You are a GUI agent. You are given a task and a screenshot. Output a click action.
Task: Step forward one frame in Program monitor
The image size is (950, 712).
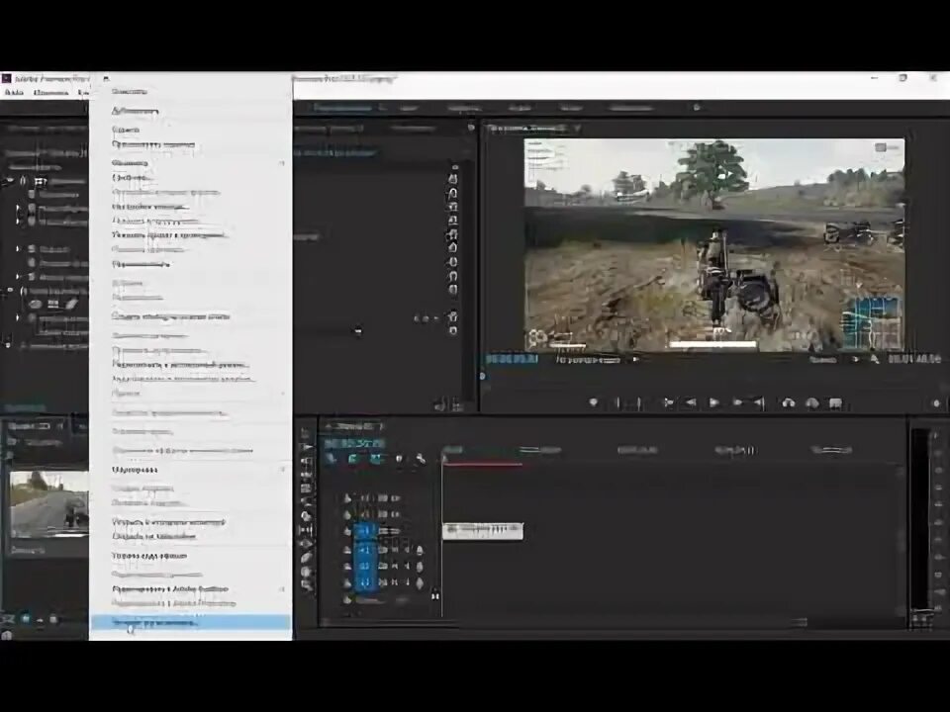click(x=737, y=402)
